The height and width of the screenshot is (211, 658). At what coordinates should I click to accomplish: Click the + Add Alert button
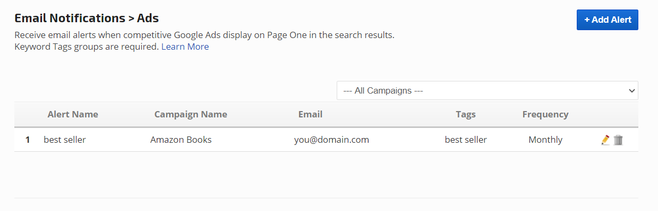coord(608,20)
